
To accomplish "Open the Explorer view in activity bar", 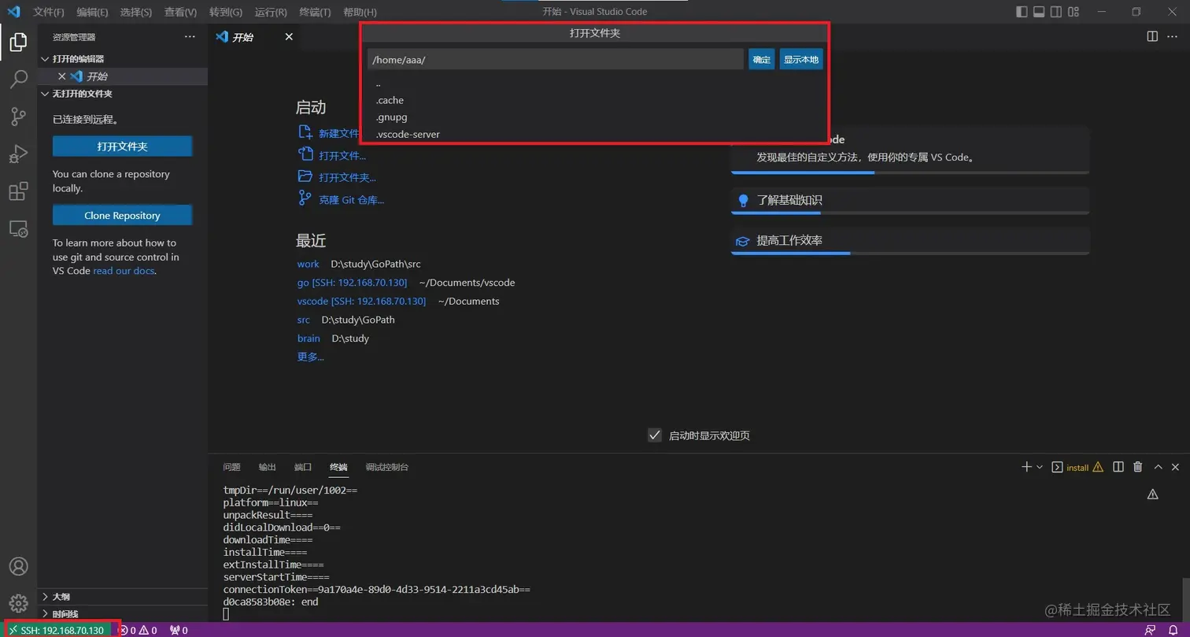I will point(18,42).
